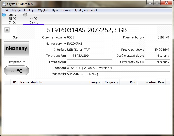Click the Temperatura label

(x=16, y=62)
